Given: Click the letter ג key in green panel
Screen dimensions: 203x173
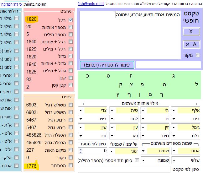Looking at the screenshot, I should [173, 76].
